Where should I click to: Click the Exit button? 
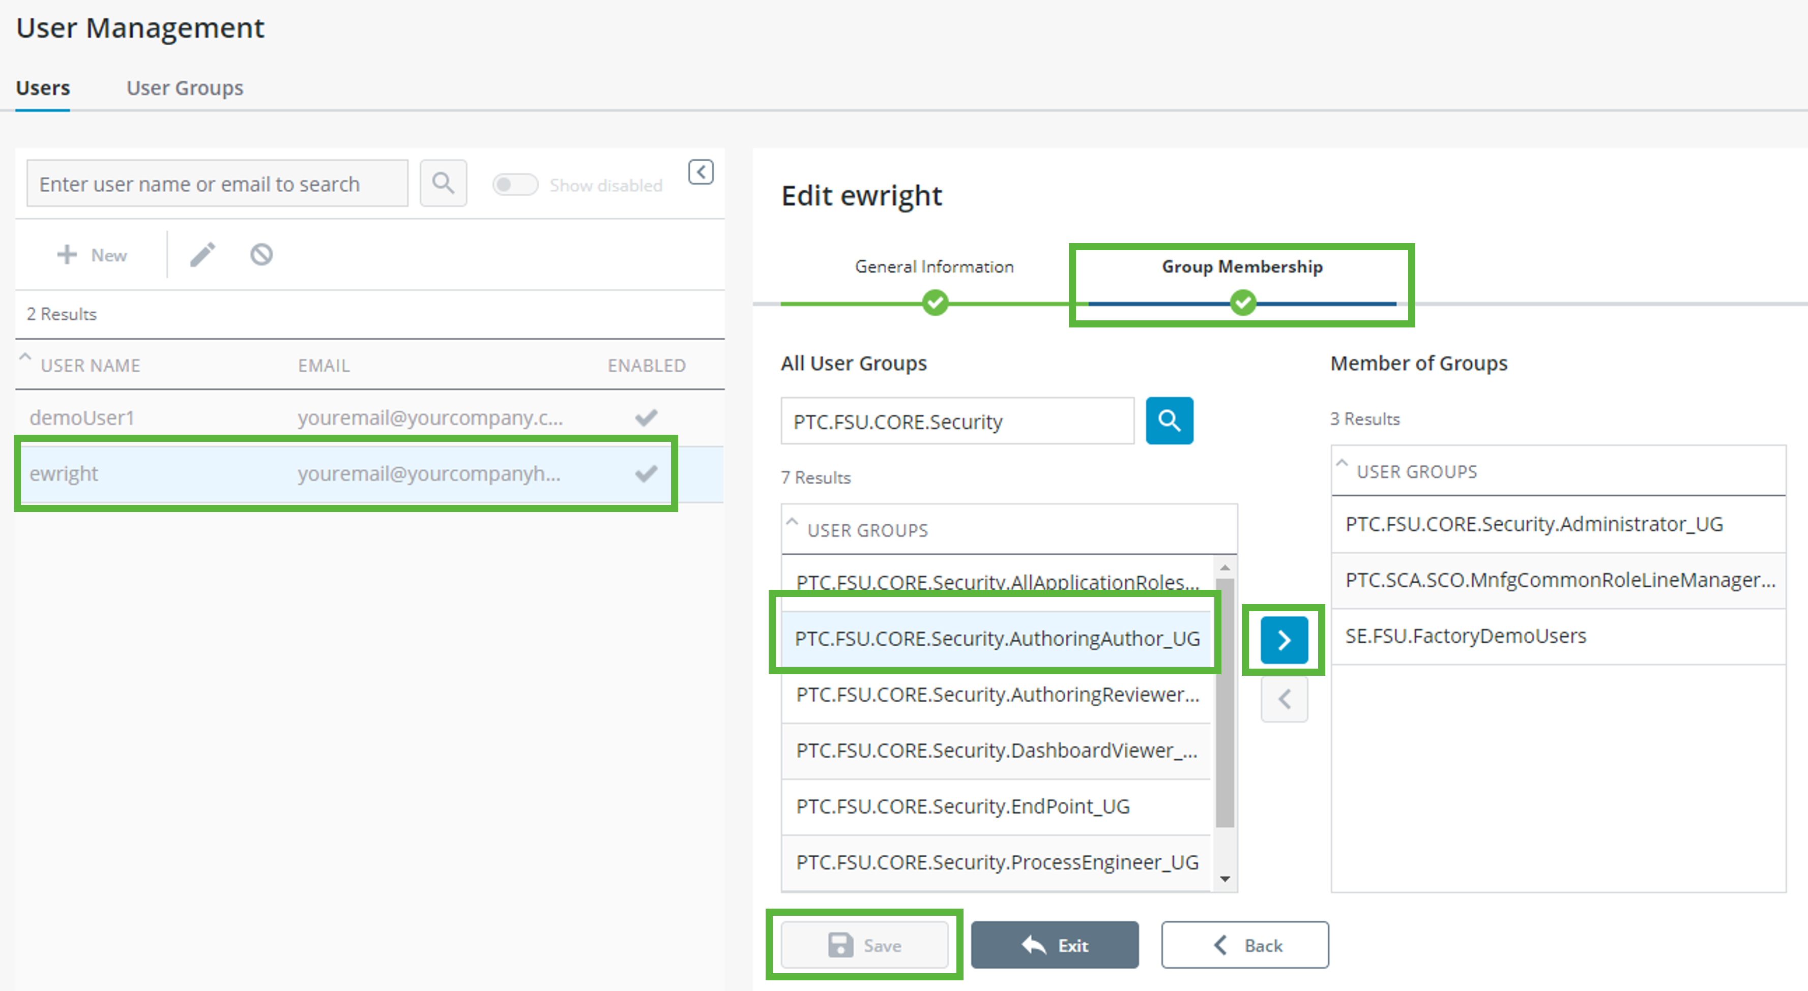[1055, 945]
